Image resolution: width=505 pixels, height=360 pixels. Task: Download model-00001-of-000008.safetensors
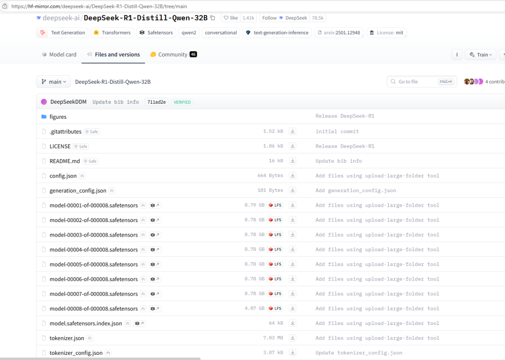(292, 205)
